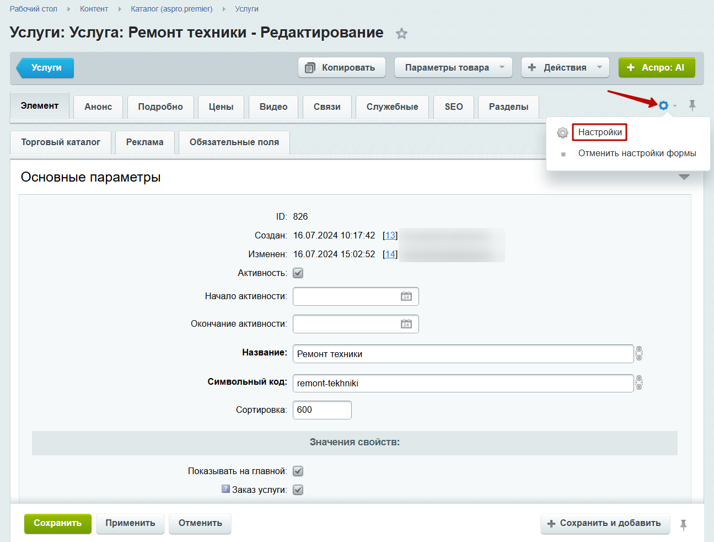Click the blue gear form settings icon
This screenshot has width=714, height=542.
pyautogui.click(x=664, y=105)
